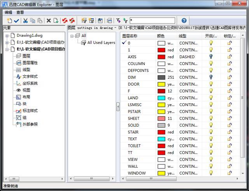Open 文字样式 in the element tree
The width and height of the screenshot is (249, 191).
coord(19,77)
